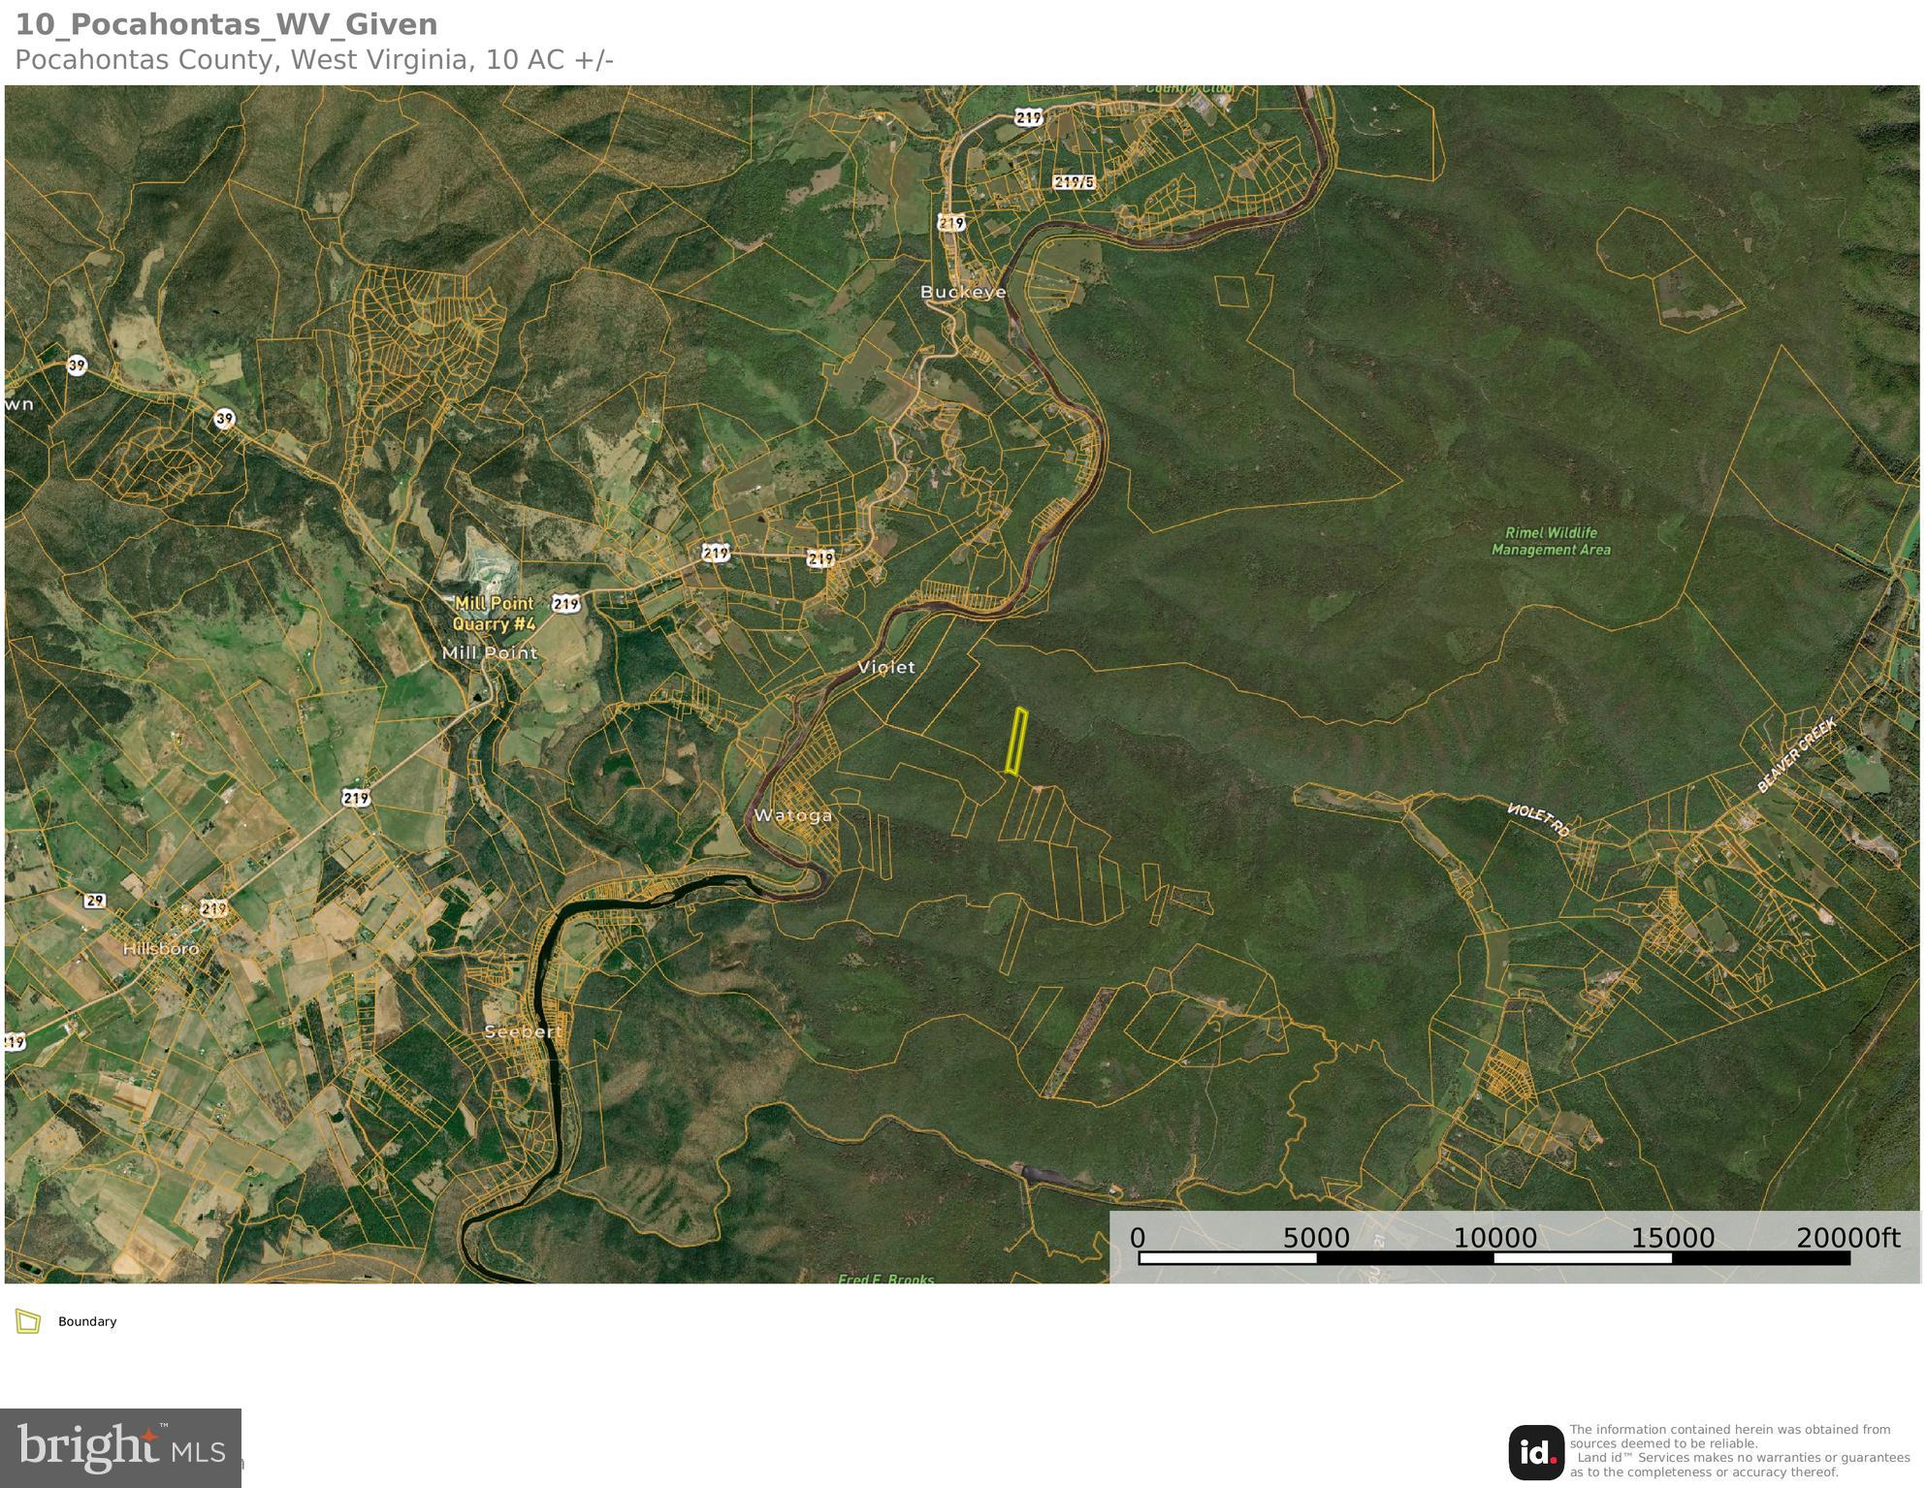1927x1488 pixels.
Task: Click the Land id logo icon
Action: pyautogui.click(x=1535, y=1451)
